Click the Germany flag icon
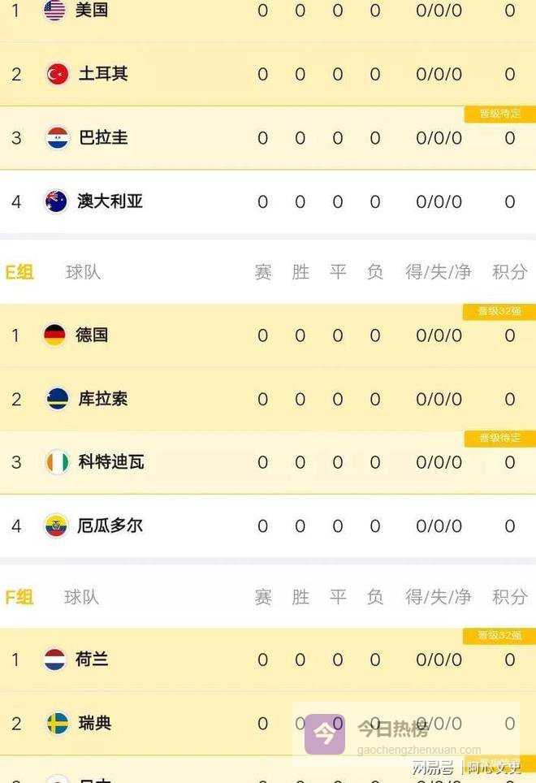 click(x=55, y=335)
